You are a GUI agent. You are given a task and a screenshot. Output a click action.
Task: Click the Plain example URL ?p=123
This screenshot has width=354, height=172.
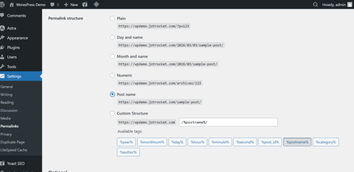154,26
